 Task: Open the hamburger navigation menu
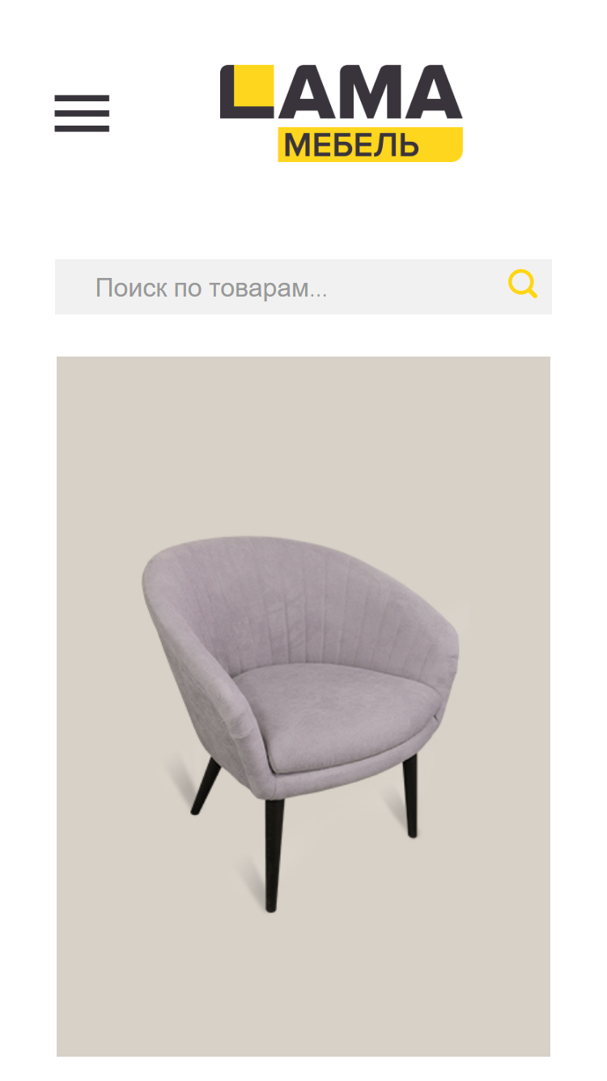(x=82, y=113)
